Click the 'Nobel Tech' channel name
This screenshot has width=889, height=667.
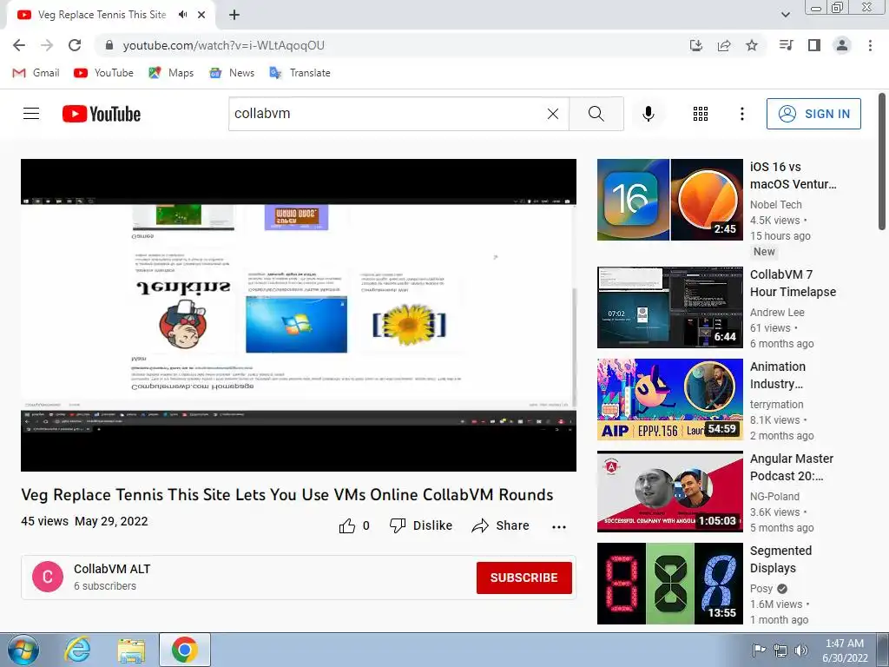point(775,204)
